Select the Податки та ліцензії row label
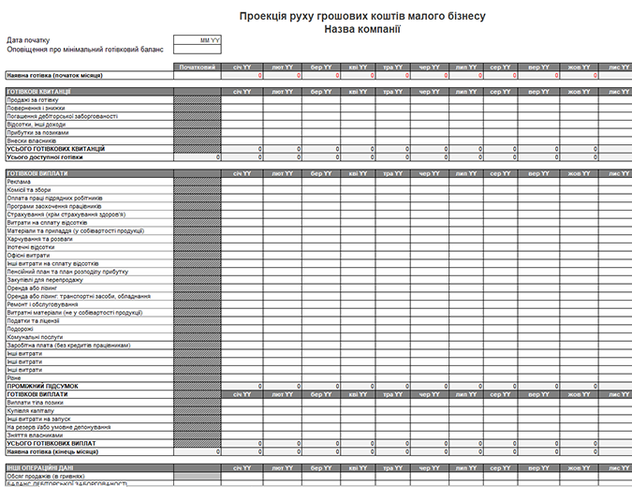The image size is (632, 487). [x=33, y=320]
